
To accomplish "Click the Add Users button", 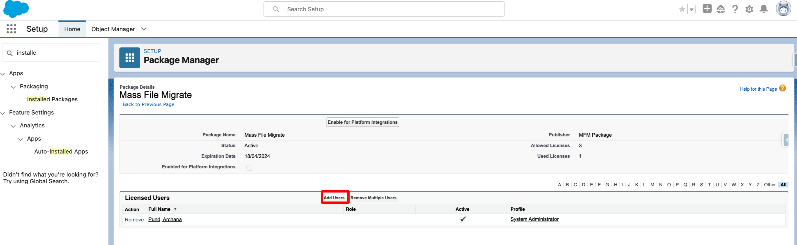I will coord(334,198).
